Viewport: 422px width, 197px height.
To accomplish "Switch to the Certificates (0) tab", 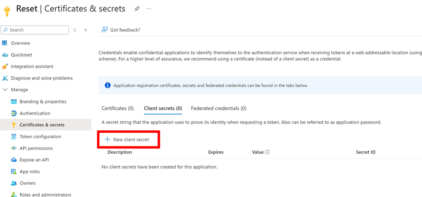I will (117, 109).
